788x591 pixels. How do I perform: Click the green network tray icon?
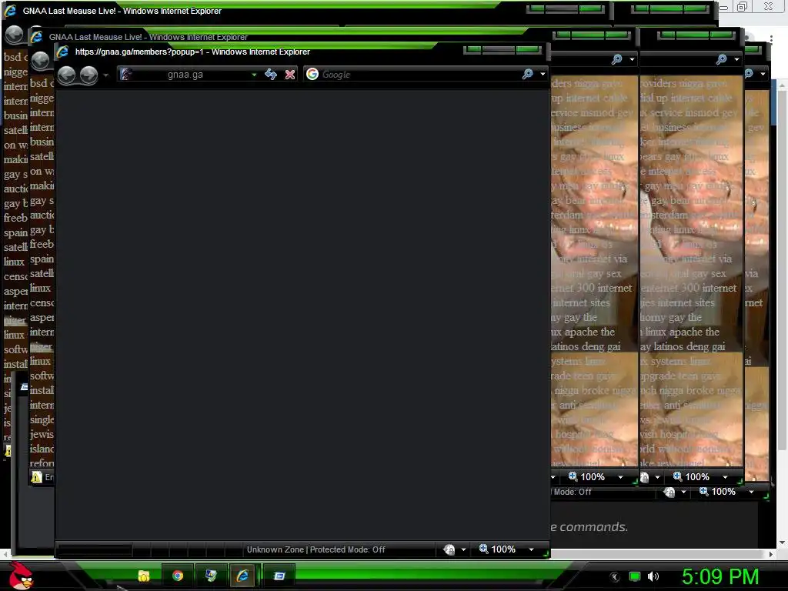point(635,576)
